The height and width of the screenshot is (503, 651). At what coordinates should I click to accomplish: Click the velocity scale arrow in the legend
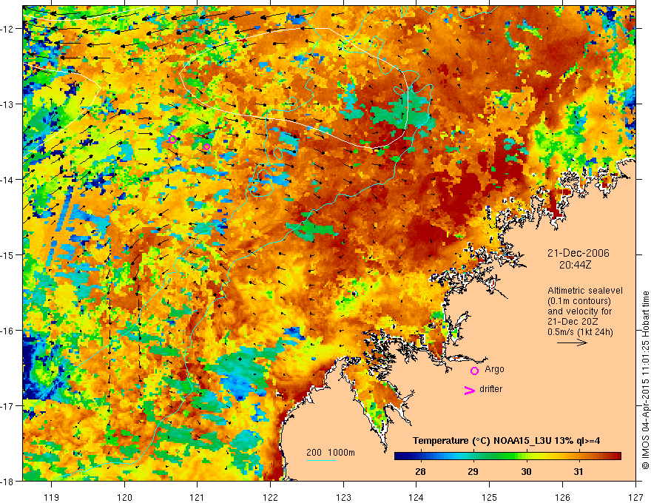[572, 342]
